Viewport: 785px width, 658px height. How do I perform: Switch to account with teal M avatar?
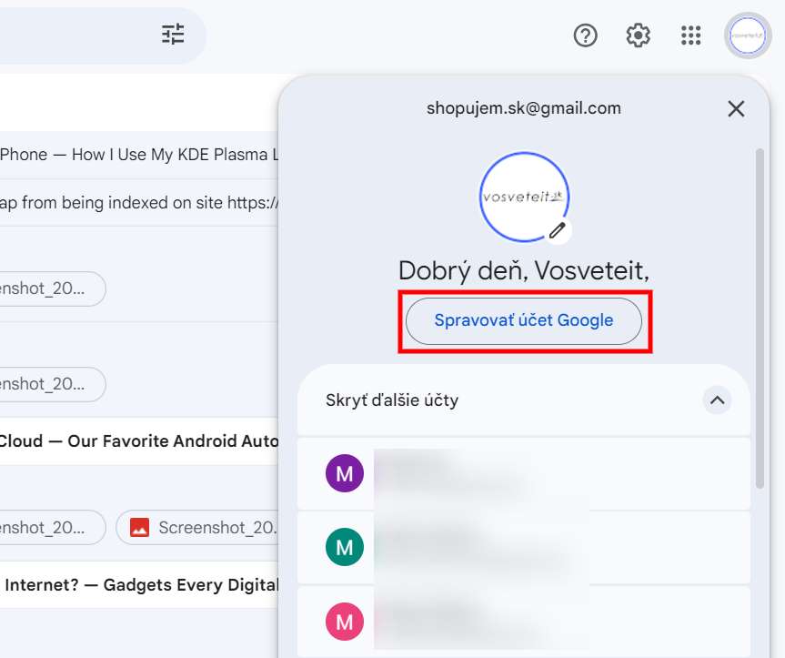coord(524,547)
